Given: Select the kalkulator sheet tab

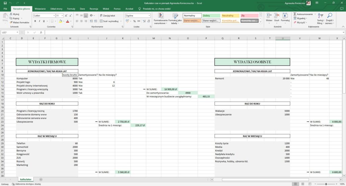Looking at the screenshot, I should [26, 179].
